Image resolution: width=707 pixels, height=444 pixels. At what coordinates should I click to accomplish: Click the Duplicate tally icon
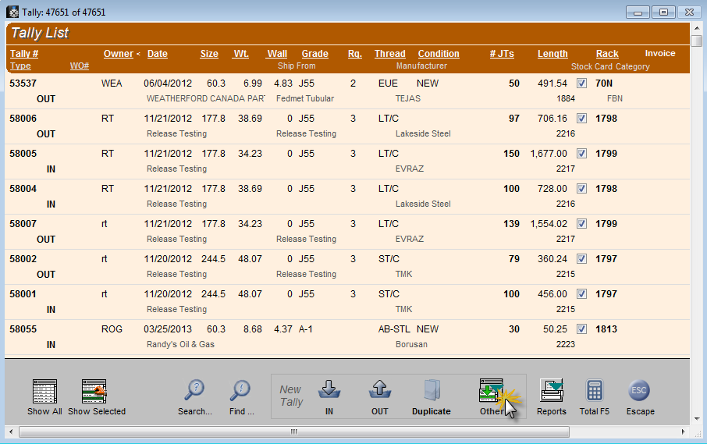click(x=432, y=391)
